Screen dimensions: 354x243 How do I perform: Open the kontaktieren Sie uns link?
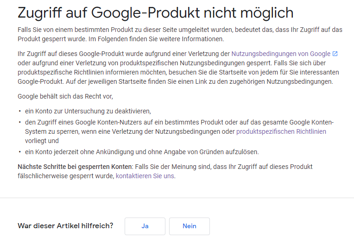tap(145, 176)
